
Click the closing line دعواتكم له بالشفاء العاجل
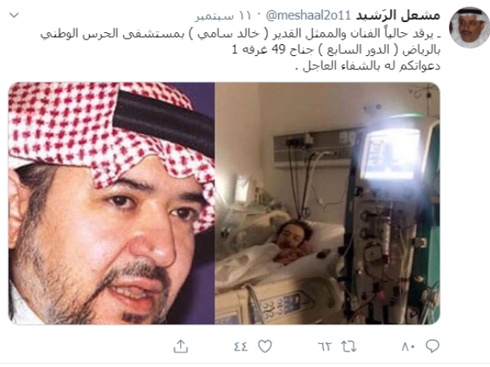(x=368, y=66)
